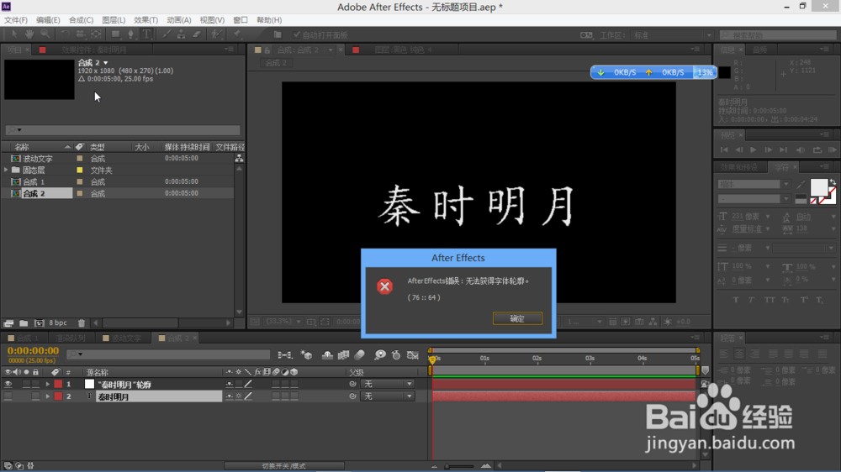Click the timeline current time 0:00:00:00
841x472 pixels.
(34, 351)
